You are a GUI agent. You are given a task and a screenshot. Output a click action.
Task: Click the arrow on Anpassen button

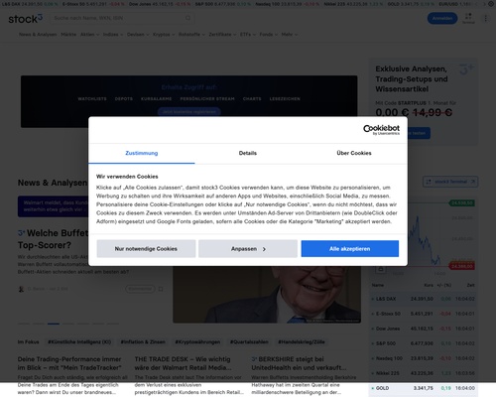[264, 249]
